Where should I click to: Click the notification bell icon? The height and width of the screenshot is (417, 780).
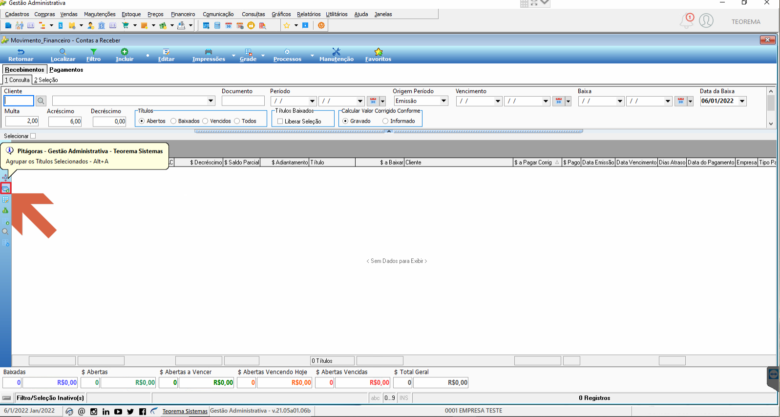tap(687, 21)
